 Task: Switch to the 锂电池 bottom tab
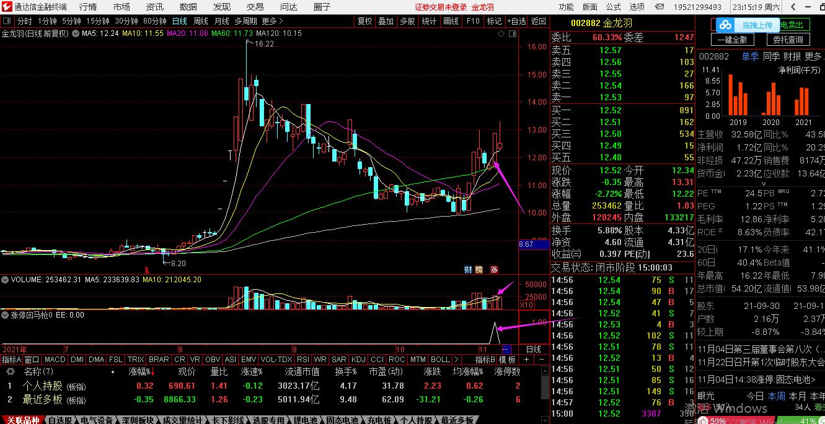(x=306, y=420)
